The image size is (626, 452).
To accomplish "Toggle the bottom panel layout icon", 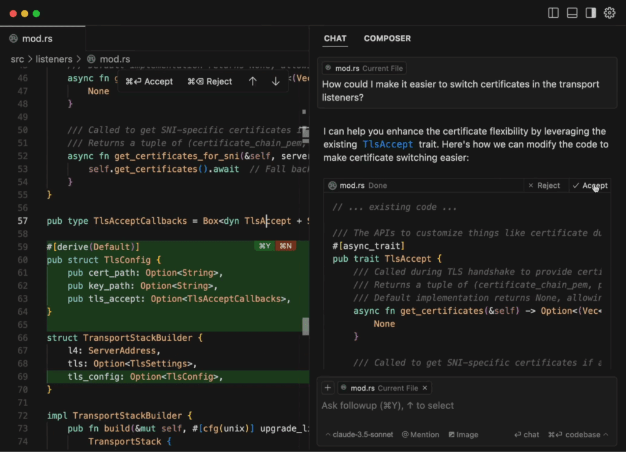I will pyautogui.click(x=572, y=13).
